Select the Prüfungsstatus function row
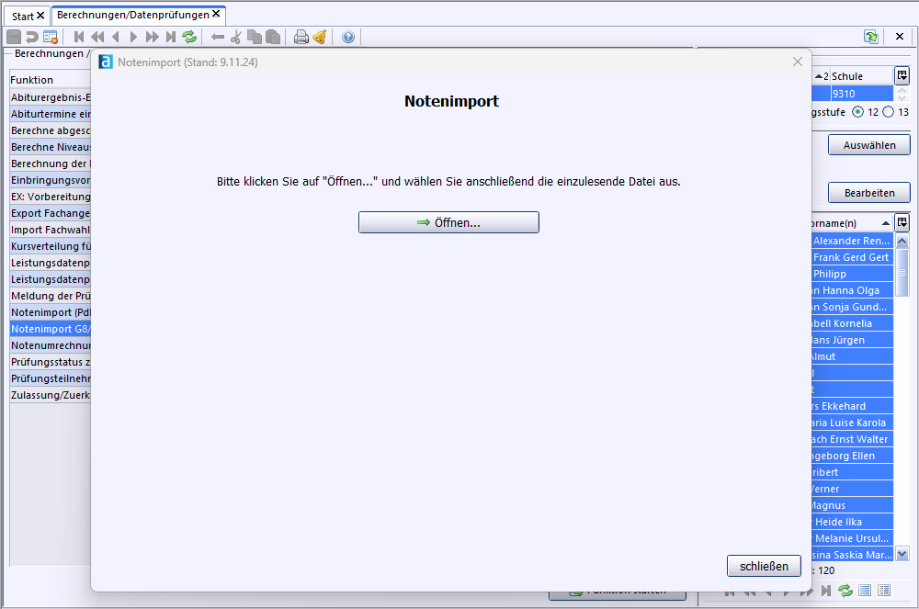 pos(51,362)
